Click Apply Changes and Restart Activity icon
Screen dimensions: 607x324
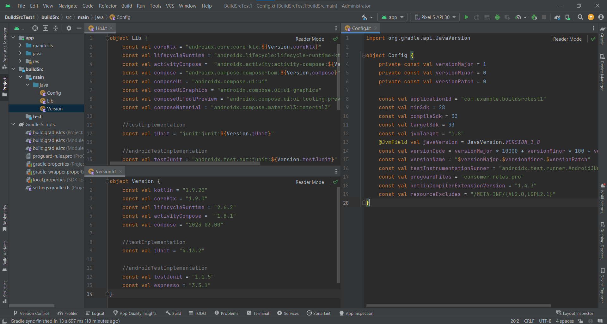[477, 17]
